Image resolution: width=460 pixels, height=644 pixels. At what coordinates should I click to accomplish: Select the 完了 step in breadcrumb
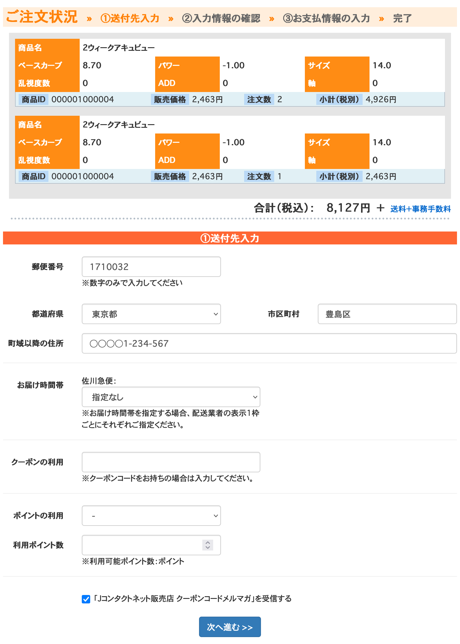click(x=402, y=18)
